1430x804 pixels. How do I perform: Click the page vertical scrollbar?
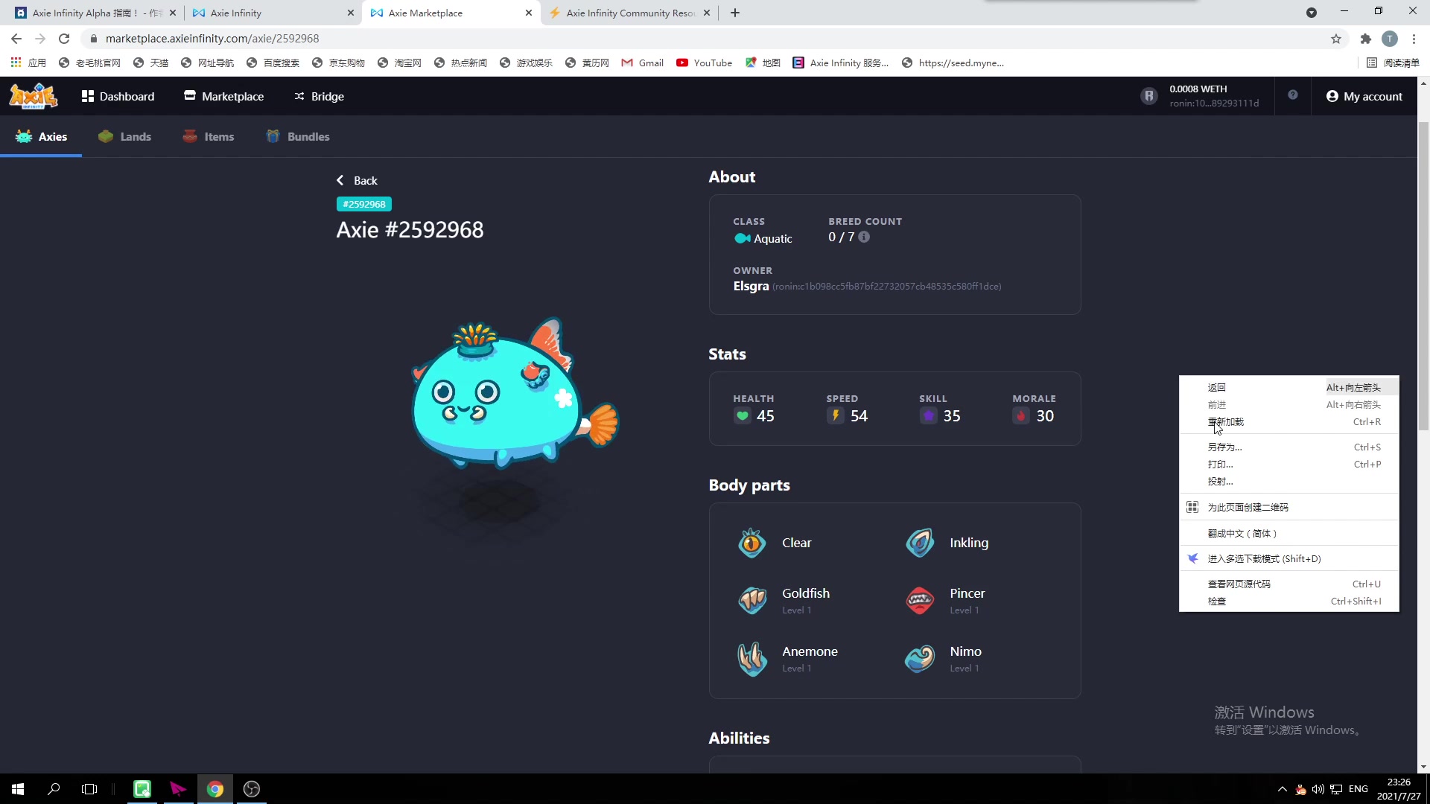[1423, 275]
